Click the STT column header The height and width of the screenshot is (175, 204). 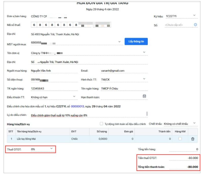11,132
